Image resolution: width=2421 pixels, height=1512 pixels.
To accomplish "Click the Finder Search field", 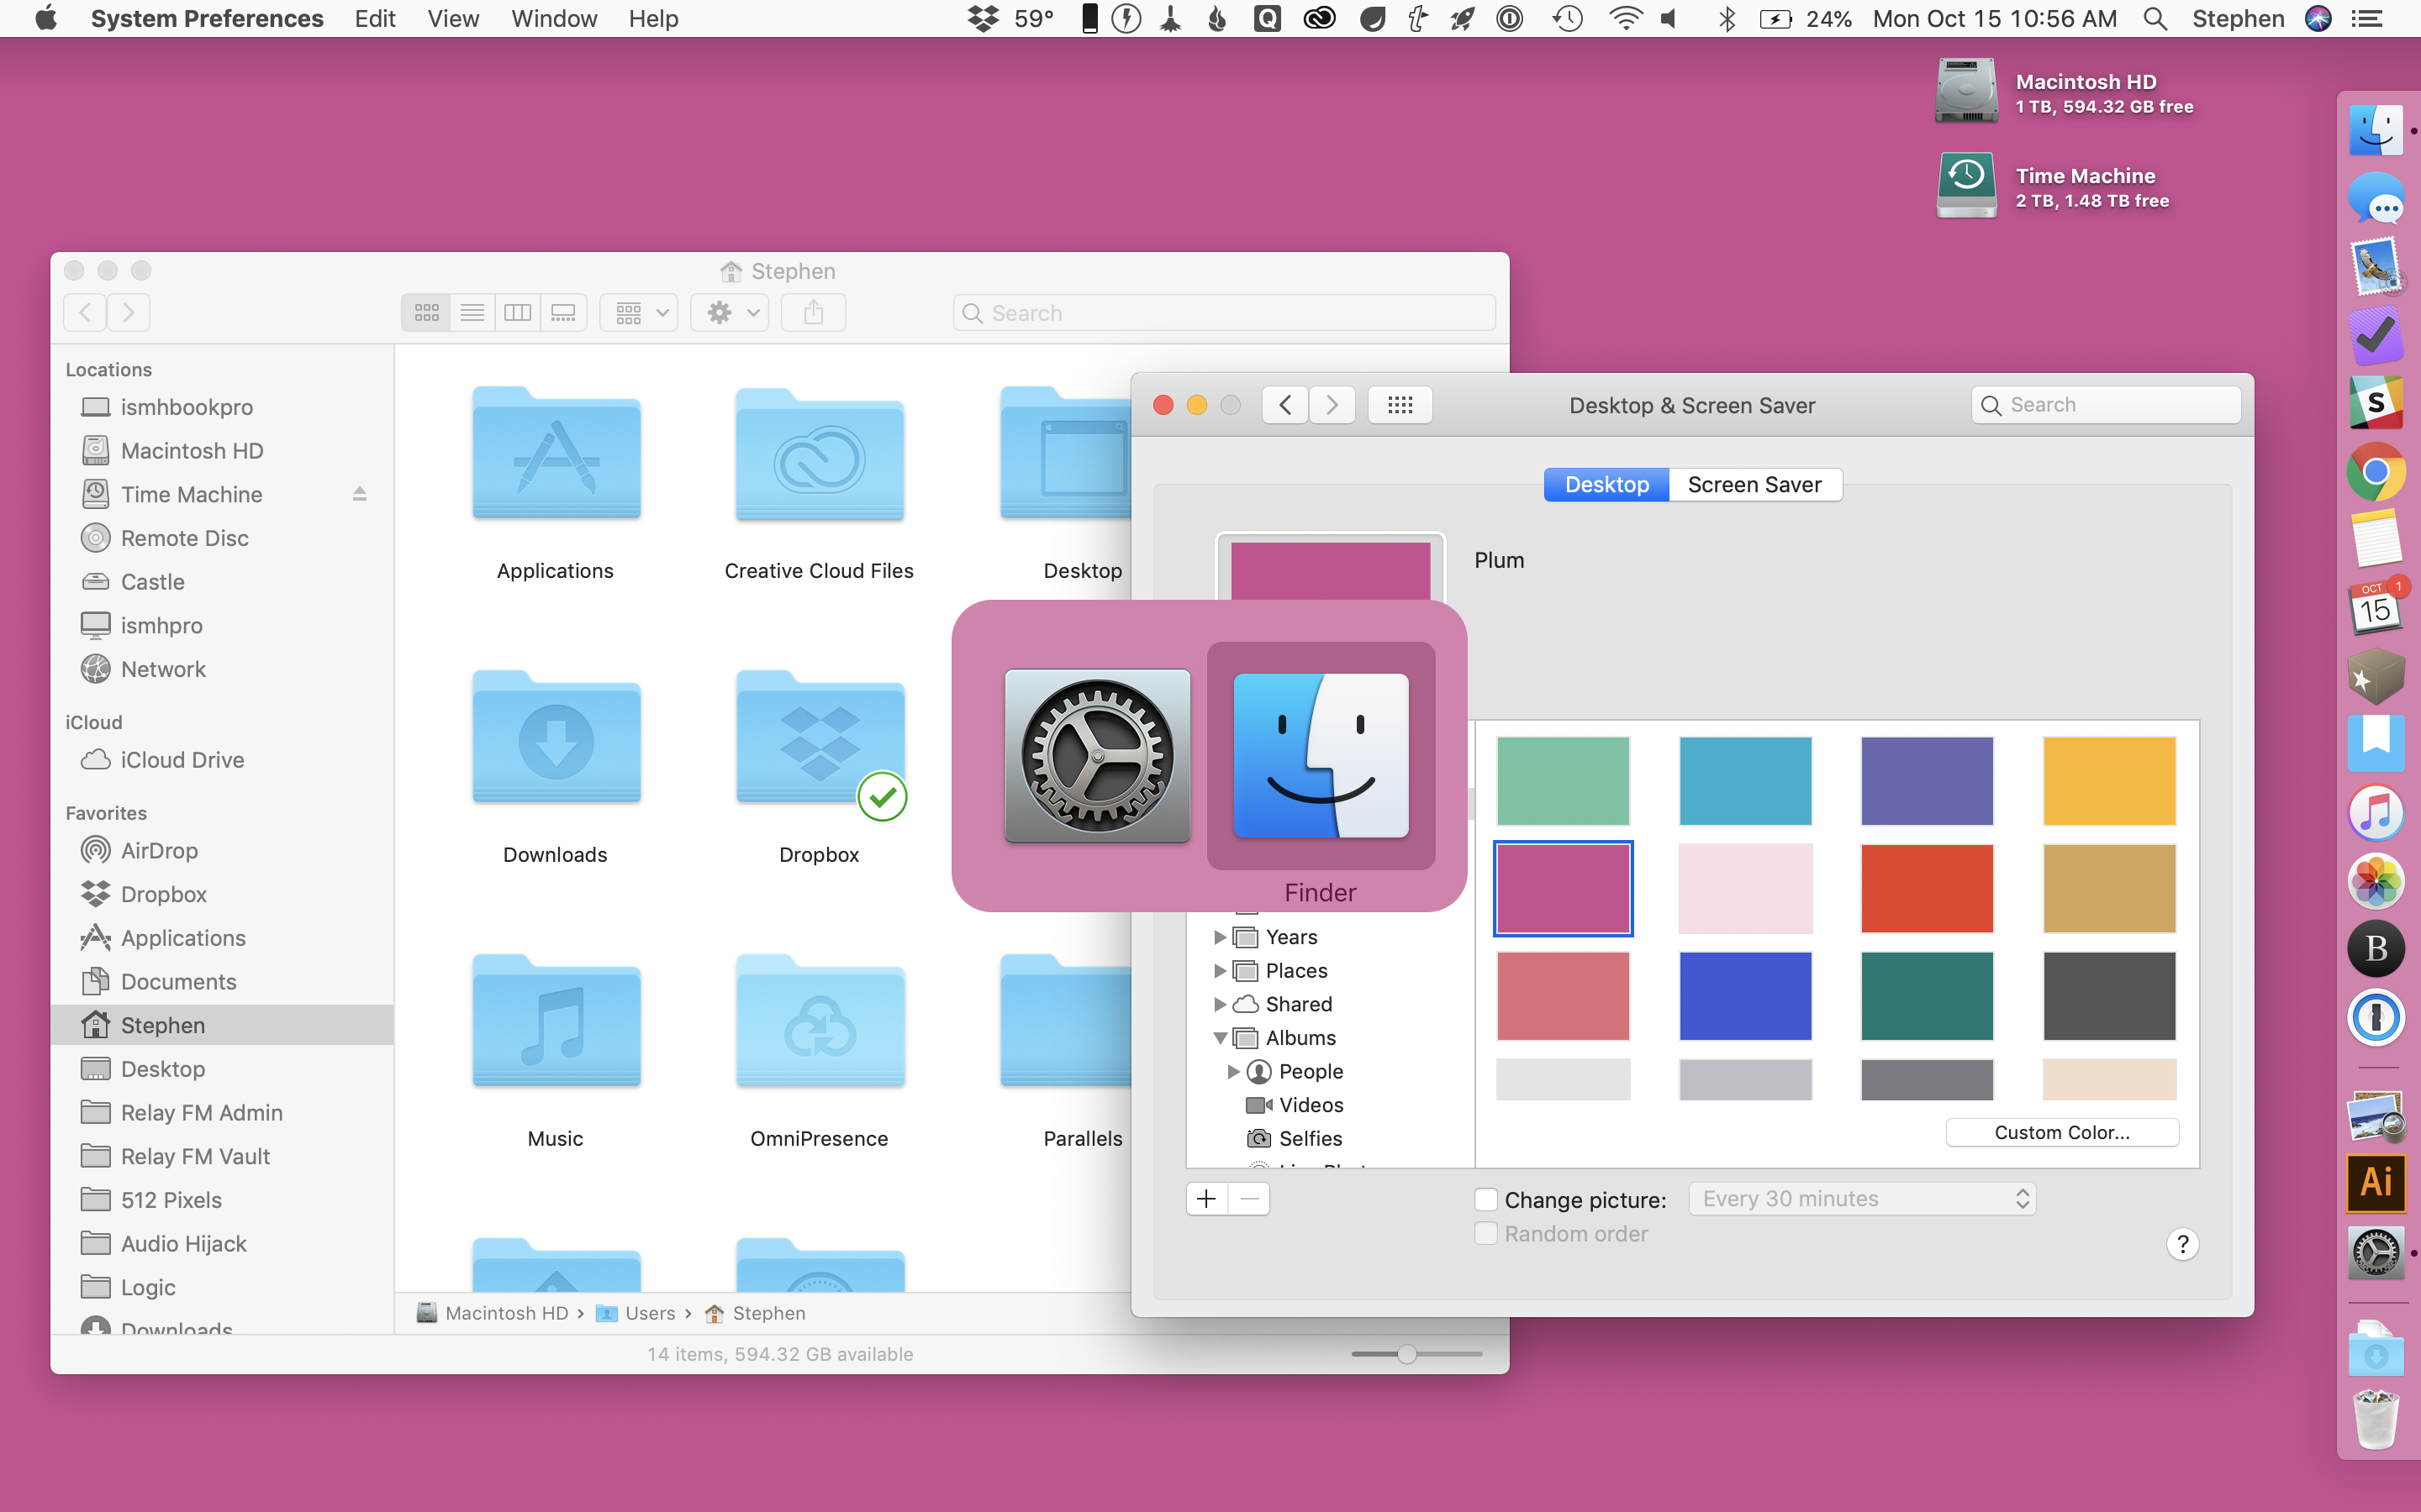I will click(1225, 313).
